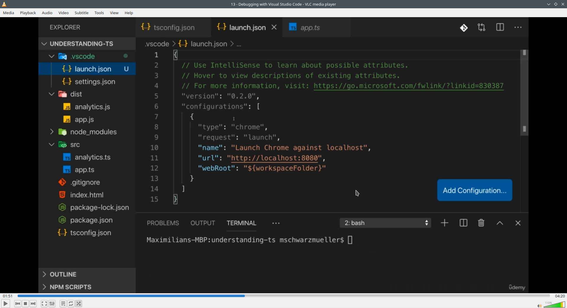Close the launch.json editor tab
Viewport: 567px width, 308px height.
(x=274, y=27)
